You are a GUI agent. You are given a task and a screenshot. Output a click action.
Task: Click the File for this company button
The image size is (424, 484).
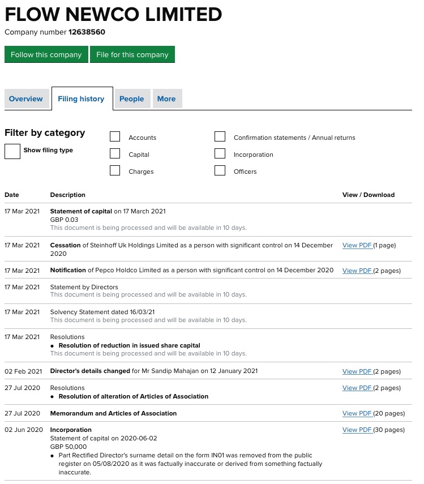tap(132, 54)
